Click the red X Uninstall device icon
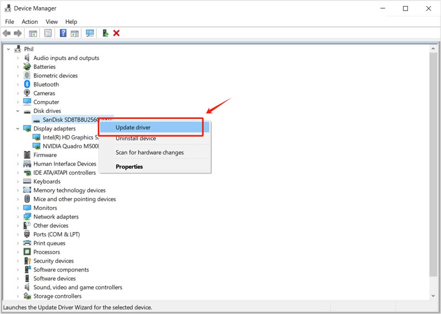Screen dimensions: 441x314 pyautogui.click(x=116, y=33)
